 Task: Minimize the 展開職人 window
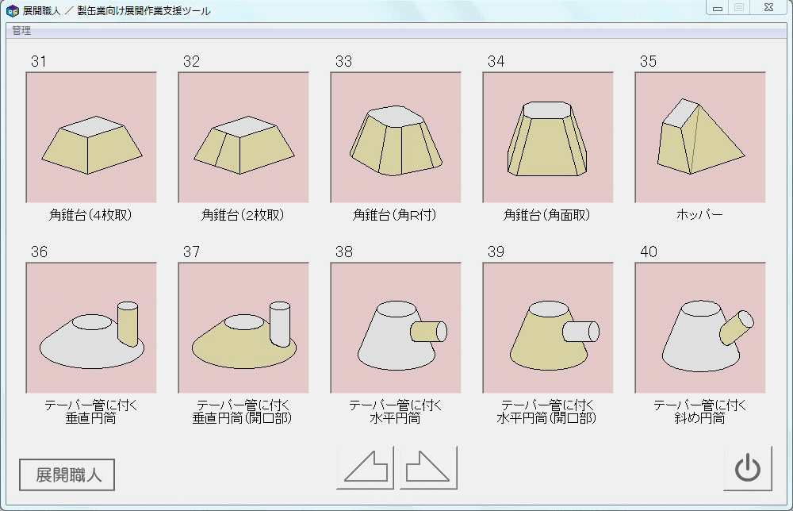[717, 8]
